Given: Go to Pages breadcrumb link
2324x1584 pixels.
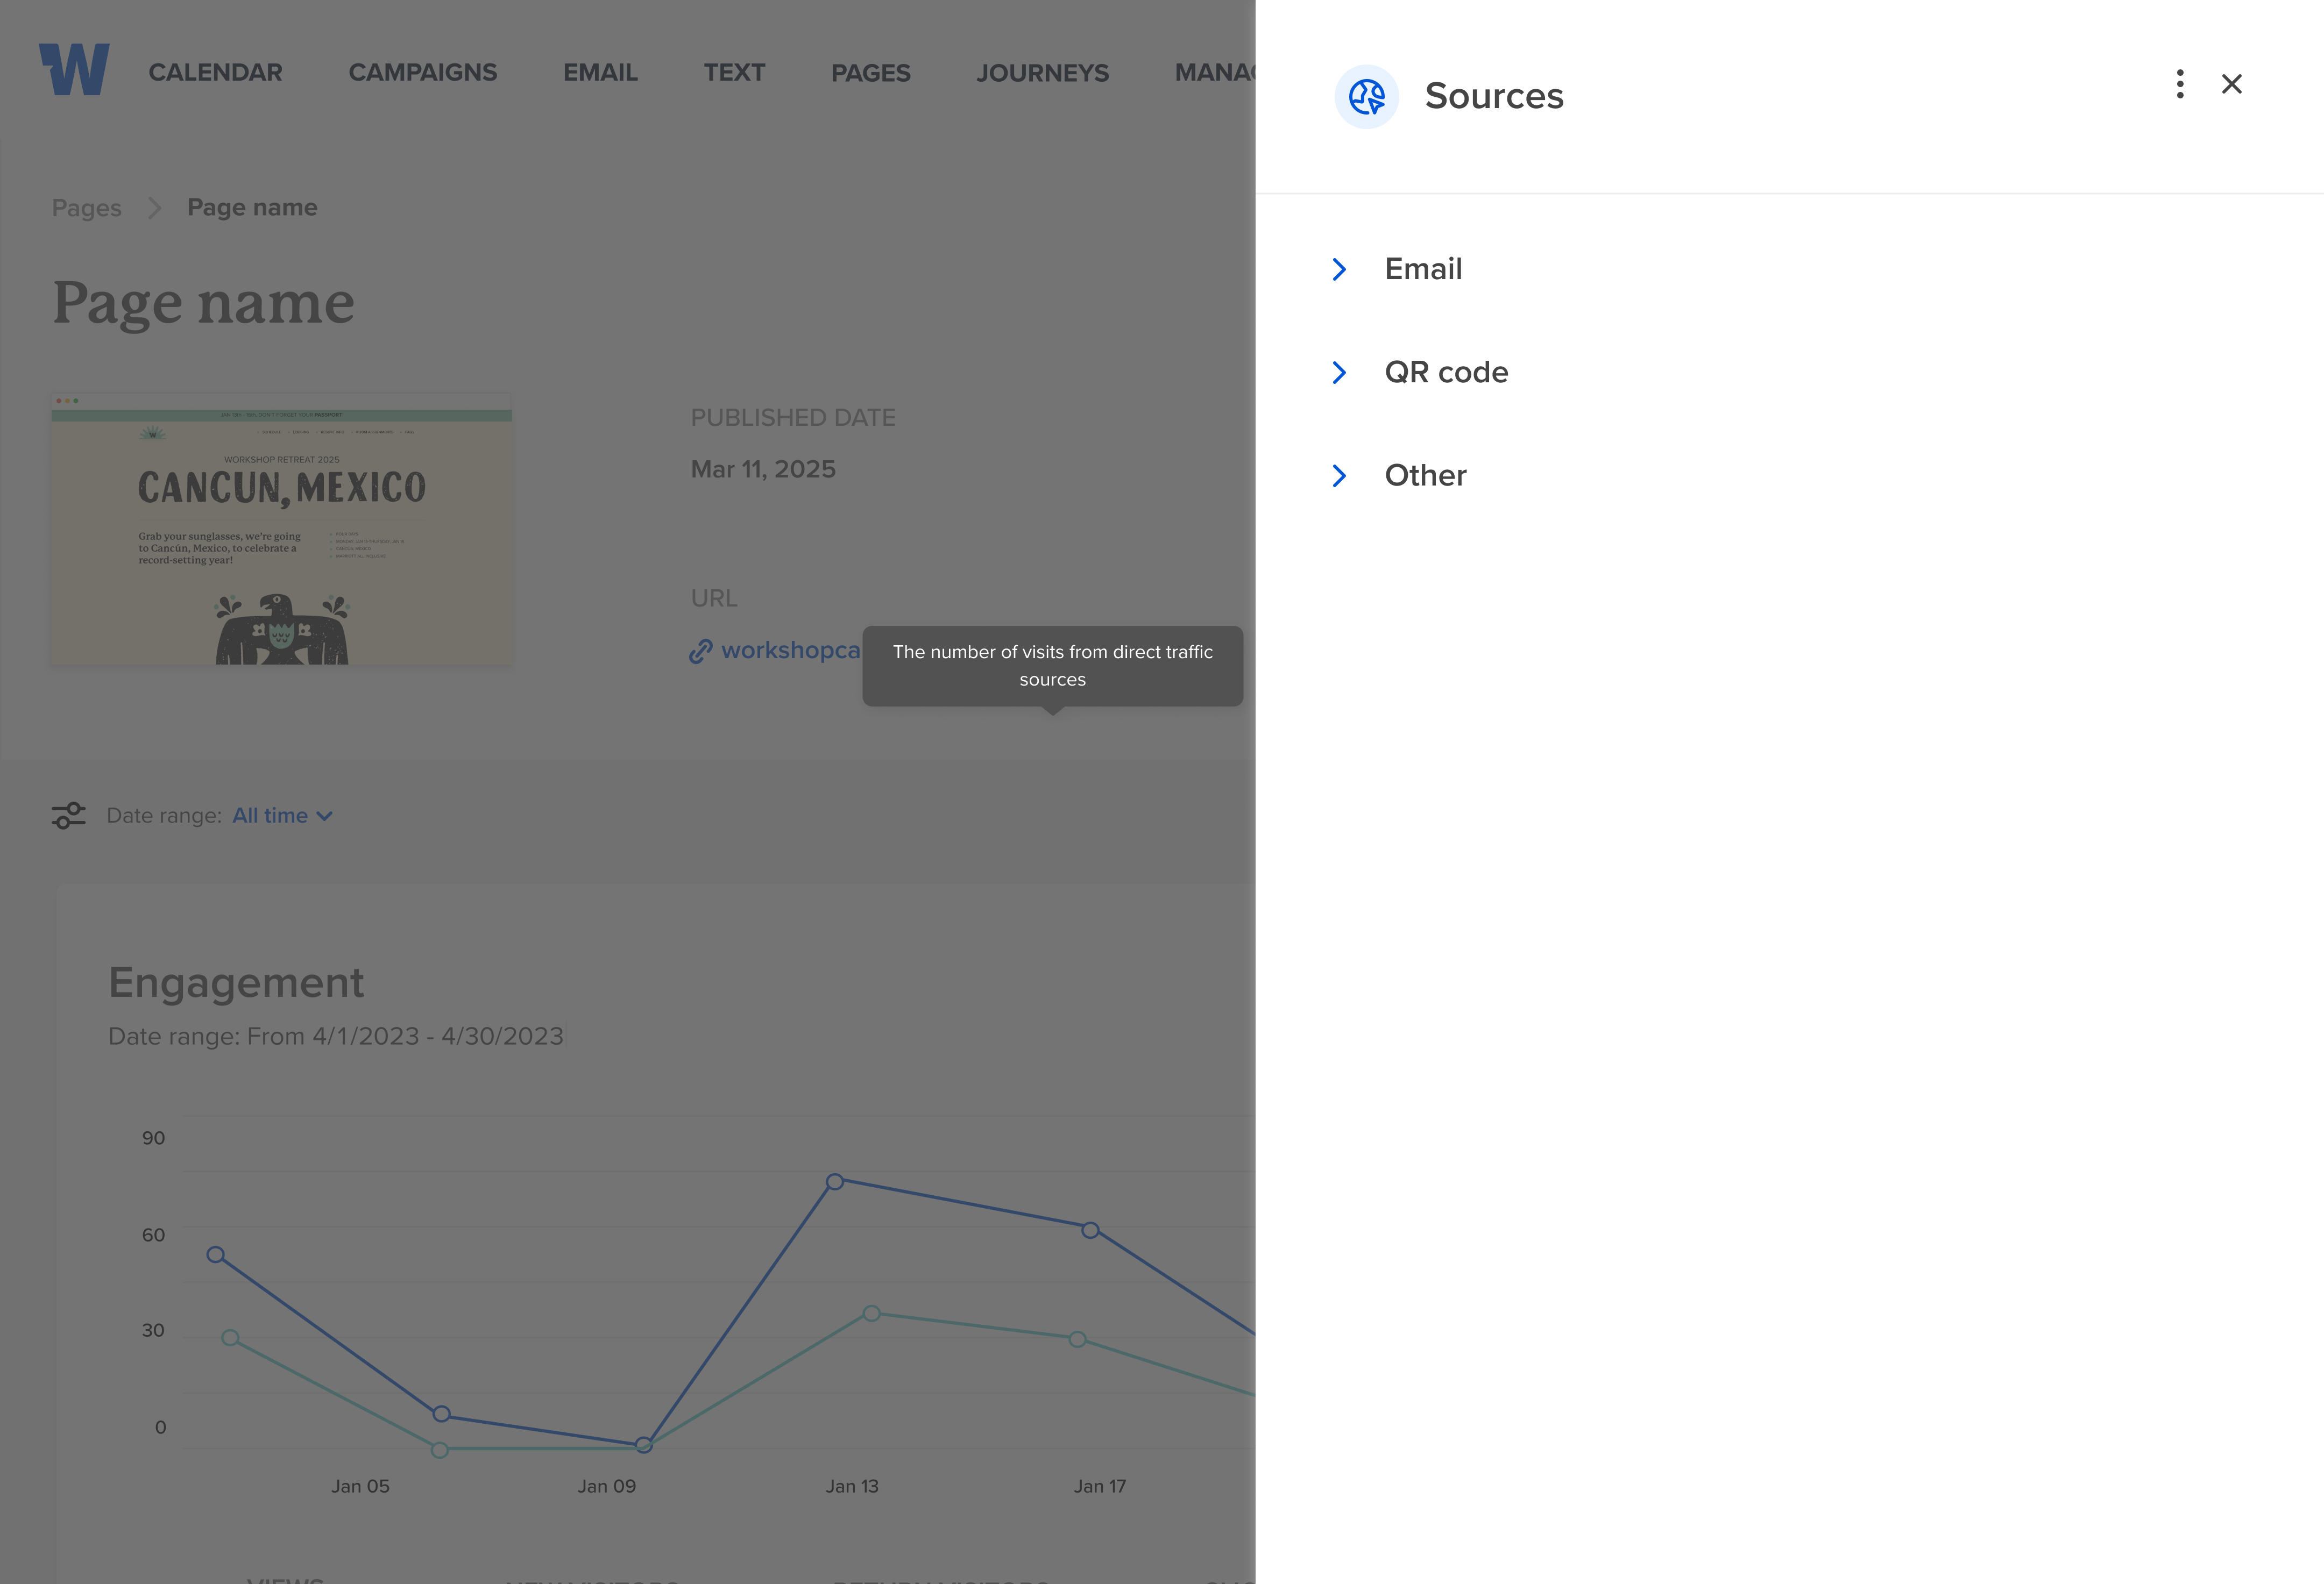Looking at the screenshot, I should [x=87, y=208].
